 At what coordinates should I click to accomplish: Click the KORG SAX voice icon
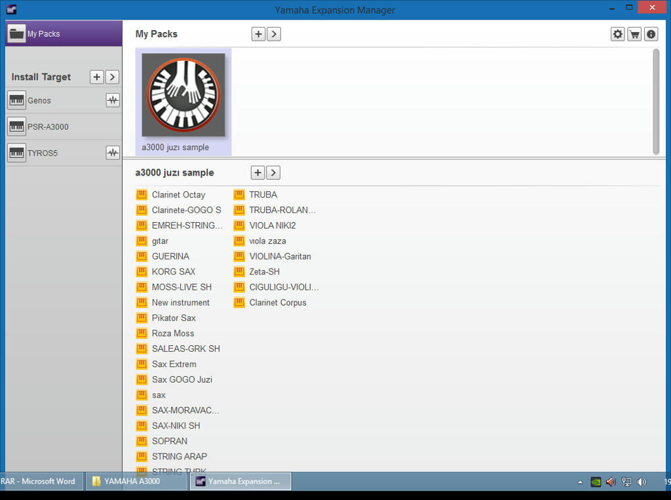pos(142,272)
